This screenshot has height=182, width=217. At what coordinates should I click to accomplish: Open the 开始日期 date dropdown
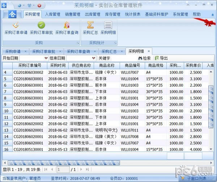pyautogui.click(x=46, y=58)
